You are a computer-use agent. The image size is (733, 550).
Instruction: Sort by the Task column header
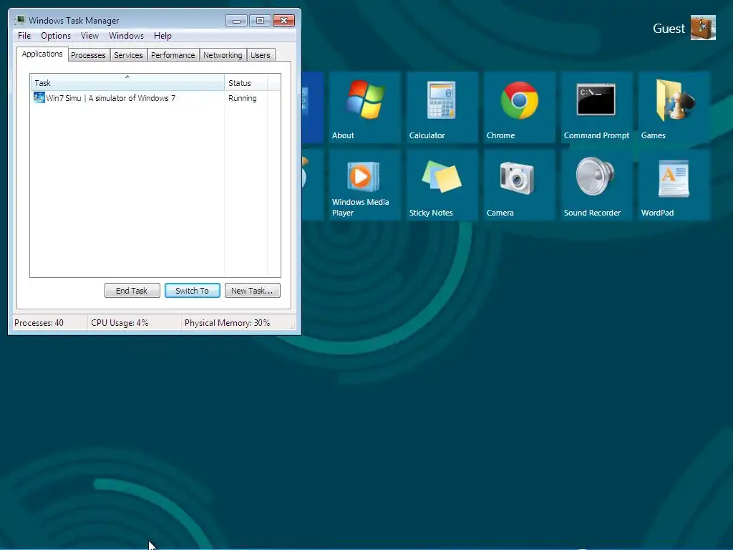click(x=127, y=83)
